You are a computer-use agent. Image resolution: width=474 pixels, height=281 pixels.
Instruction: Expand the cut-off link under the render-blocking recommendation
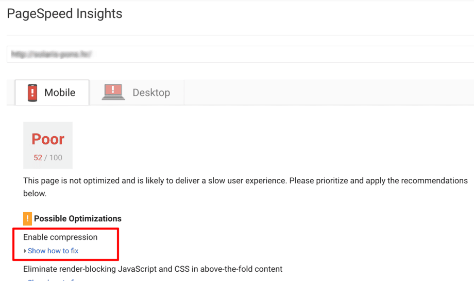(x=52, y=279)
